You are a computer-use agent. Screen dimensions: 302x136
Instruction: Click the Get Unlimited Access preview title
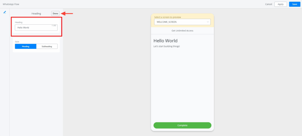(182, 31)
